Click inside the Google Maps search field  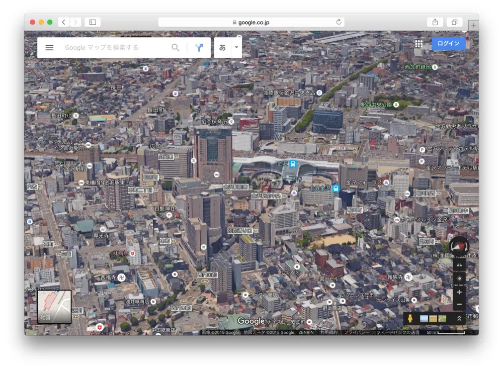[x=111, y=47]
